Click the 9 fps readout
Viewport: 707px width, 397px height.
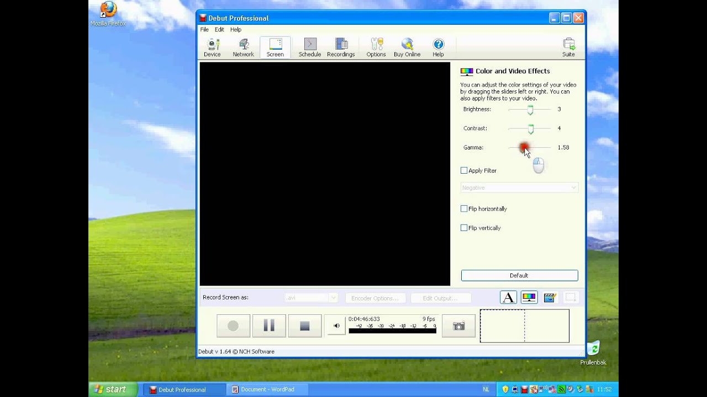(x=429, y=319)
